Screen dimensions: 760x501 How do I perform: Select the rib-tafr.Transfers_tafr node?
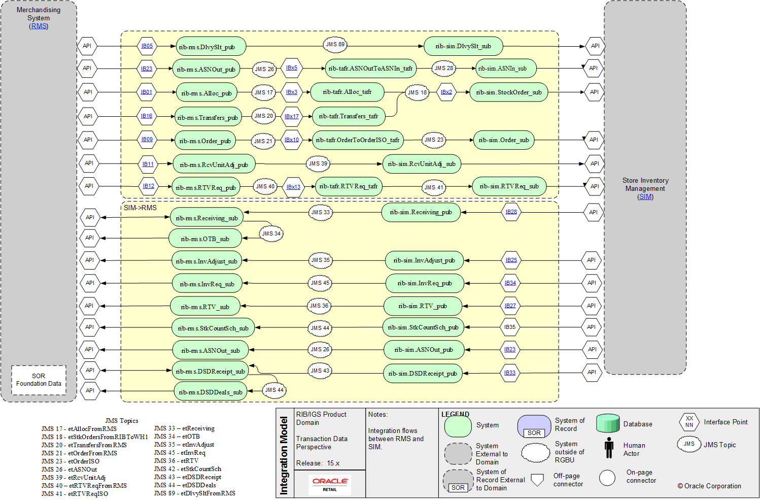pos(349,116)
